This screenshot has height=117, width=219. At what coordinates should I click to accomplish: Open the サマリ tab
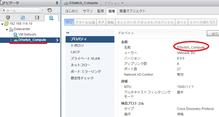tap(88, 11)
